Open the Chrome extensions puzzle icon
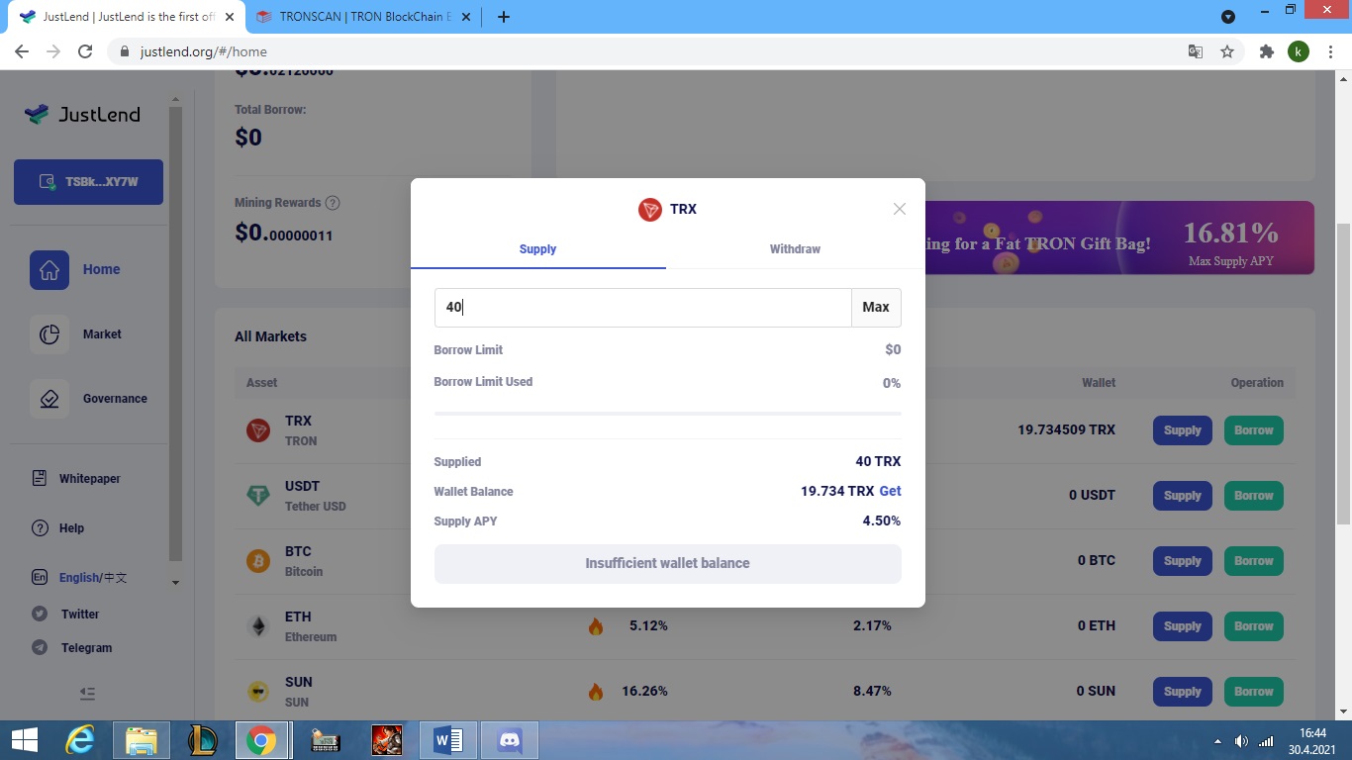This screenshot has height=760, width=1352. (x=1266, y=51)
